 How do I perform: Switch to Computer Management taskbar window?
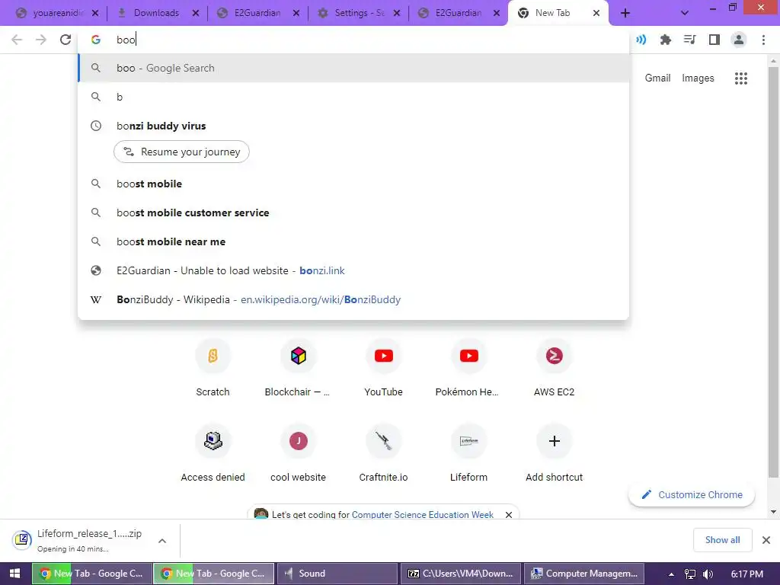point(584,574)
